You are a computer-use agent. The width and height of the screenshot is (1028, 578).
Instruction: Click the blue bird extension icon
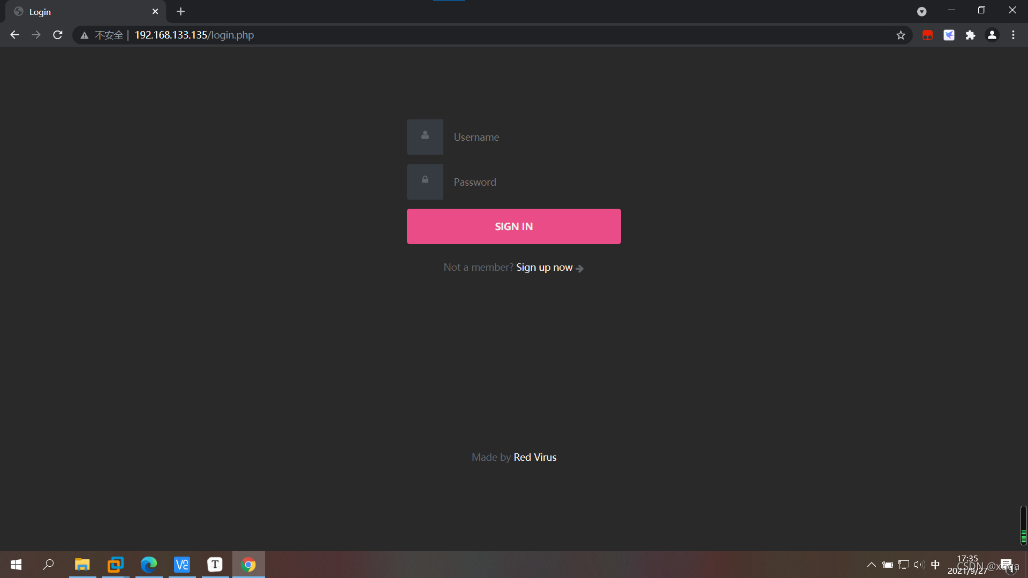tap(949, 35)
